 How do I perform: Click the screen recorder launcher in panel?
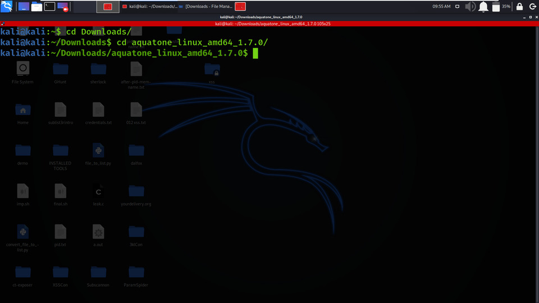63,7
